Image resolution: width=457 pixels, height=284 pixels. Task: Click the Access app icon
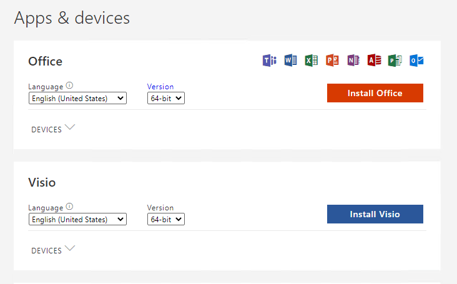[374, 61]
